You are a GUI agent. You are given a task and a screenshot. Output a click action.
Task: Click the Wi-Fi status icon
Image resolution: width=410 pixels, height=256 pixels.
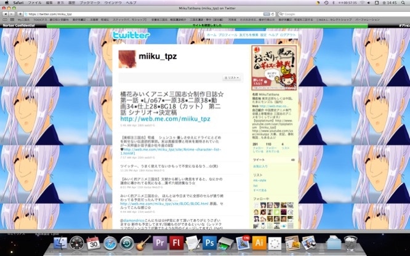pos(362,2)
